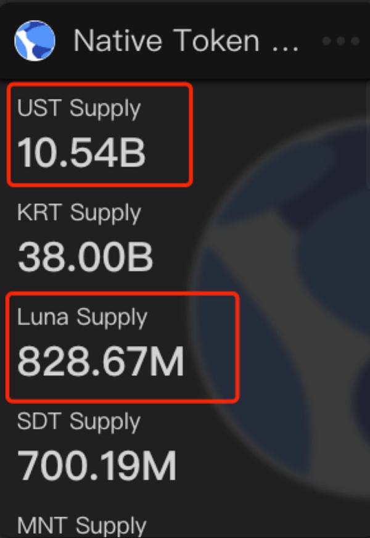Select the MNT Supply label
370x538 pixels.
pyautogui.click(x=81, y=526)
